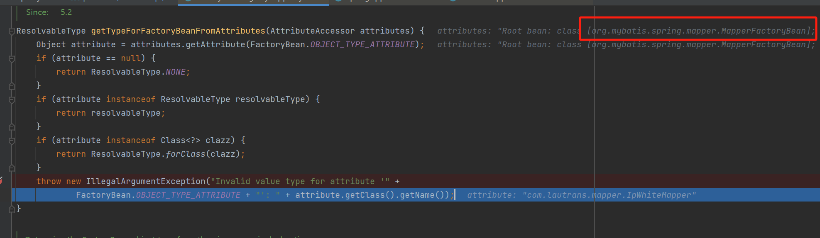The width and height of the screenshot is (820, 238).
Task: Remove the breakpoint on the throw line
Action: click(1, 180)
